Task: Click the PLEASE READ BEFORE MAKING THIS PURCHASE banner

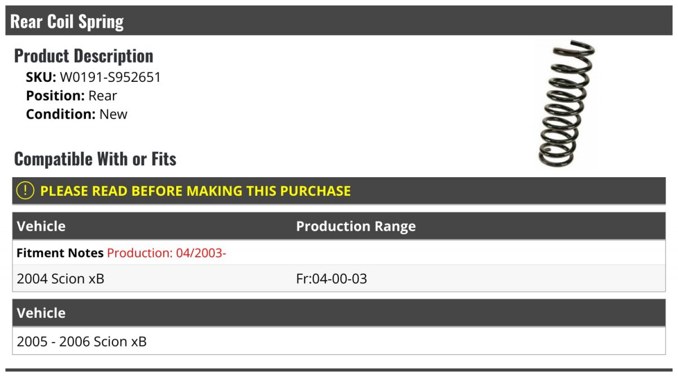Action: pyautogui.click(x=339, y=191)
